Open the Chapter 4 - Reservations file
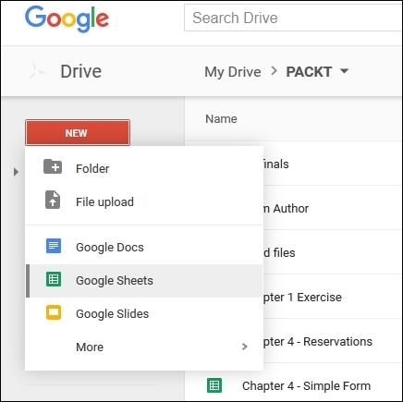 click(x=317, y=341)
